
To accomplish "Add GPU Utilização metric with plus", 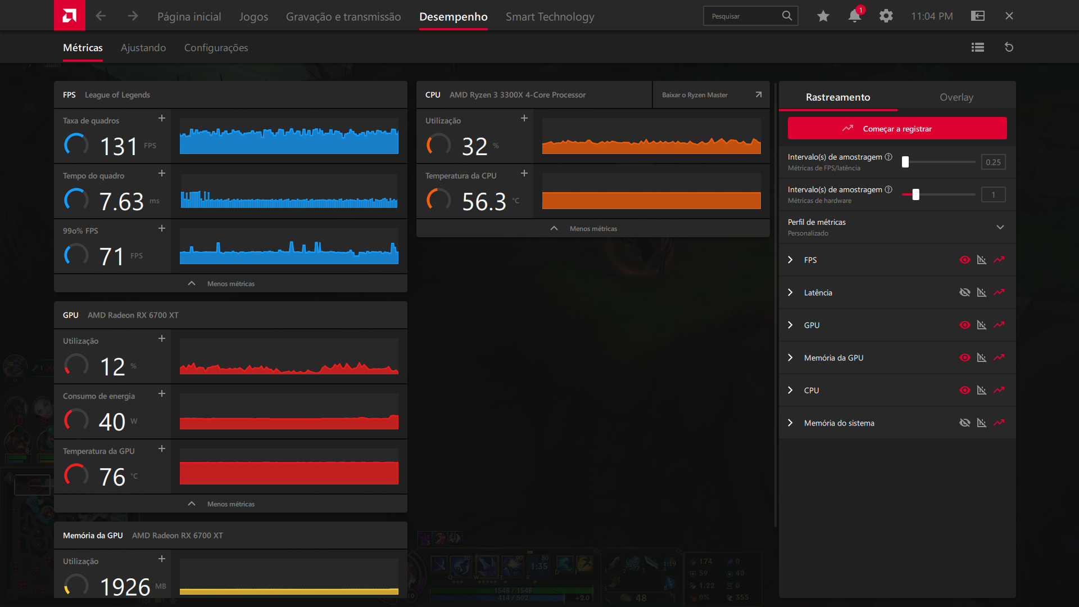I will [162, 338].
